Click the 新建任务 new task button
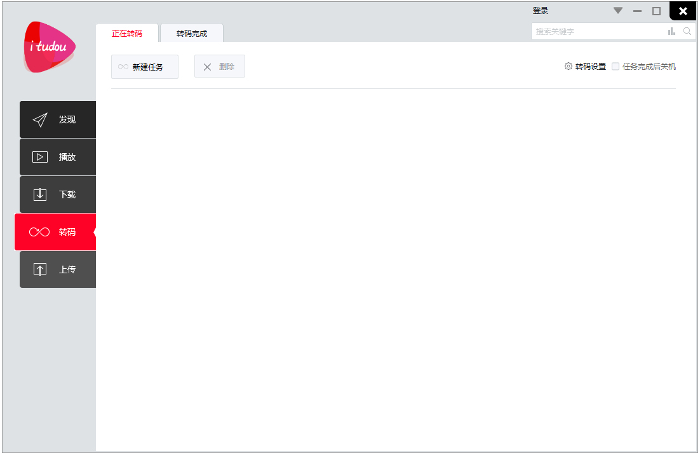This screenshot has width=700, height=455. (145, 67)
